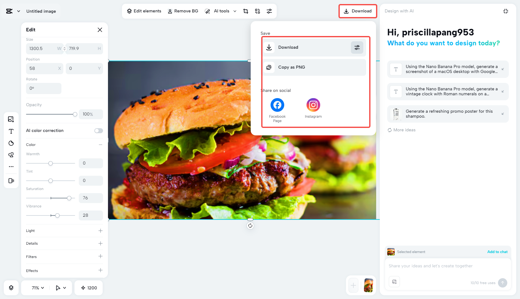This screenshot has width=520, height=299.
Task: Select the shampoo promo poster suggestion
Action: (448, 114)
